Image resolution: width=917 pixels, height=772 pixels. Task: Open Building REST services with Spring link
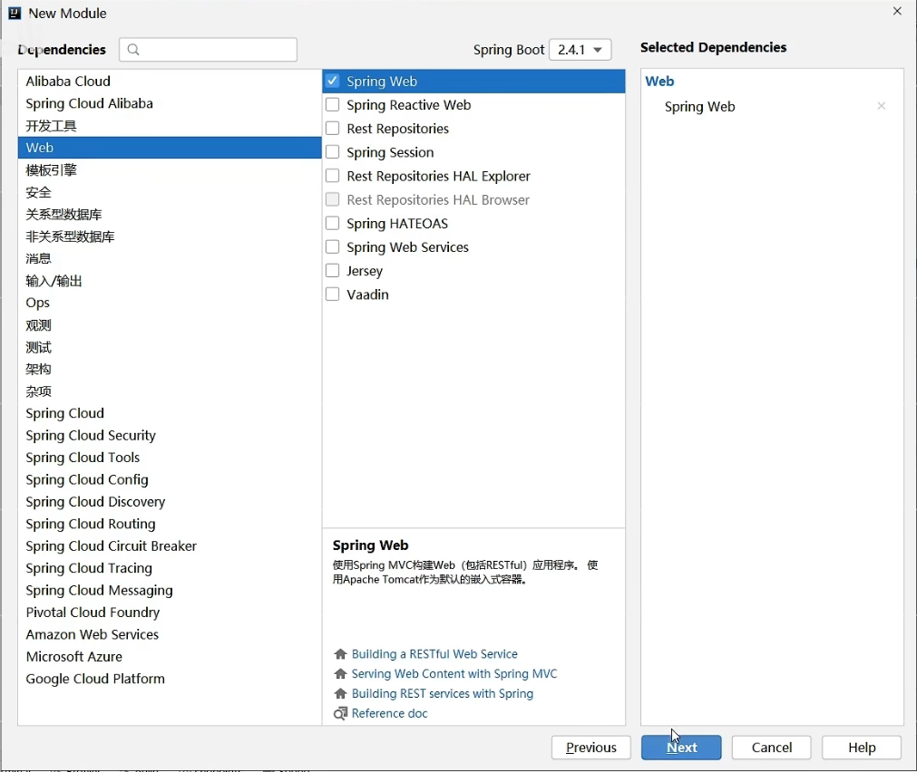tap(443, 694)
